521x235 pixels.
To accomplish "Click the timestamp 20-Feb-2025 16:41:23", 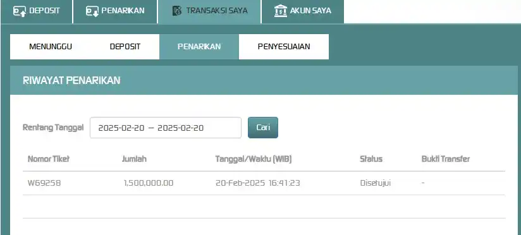I will (257, 183).
